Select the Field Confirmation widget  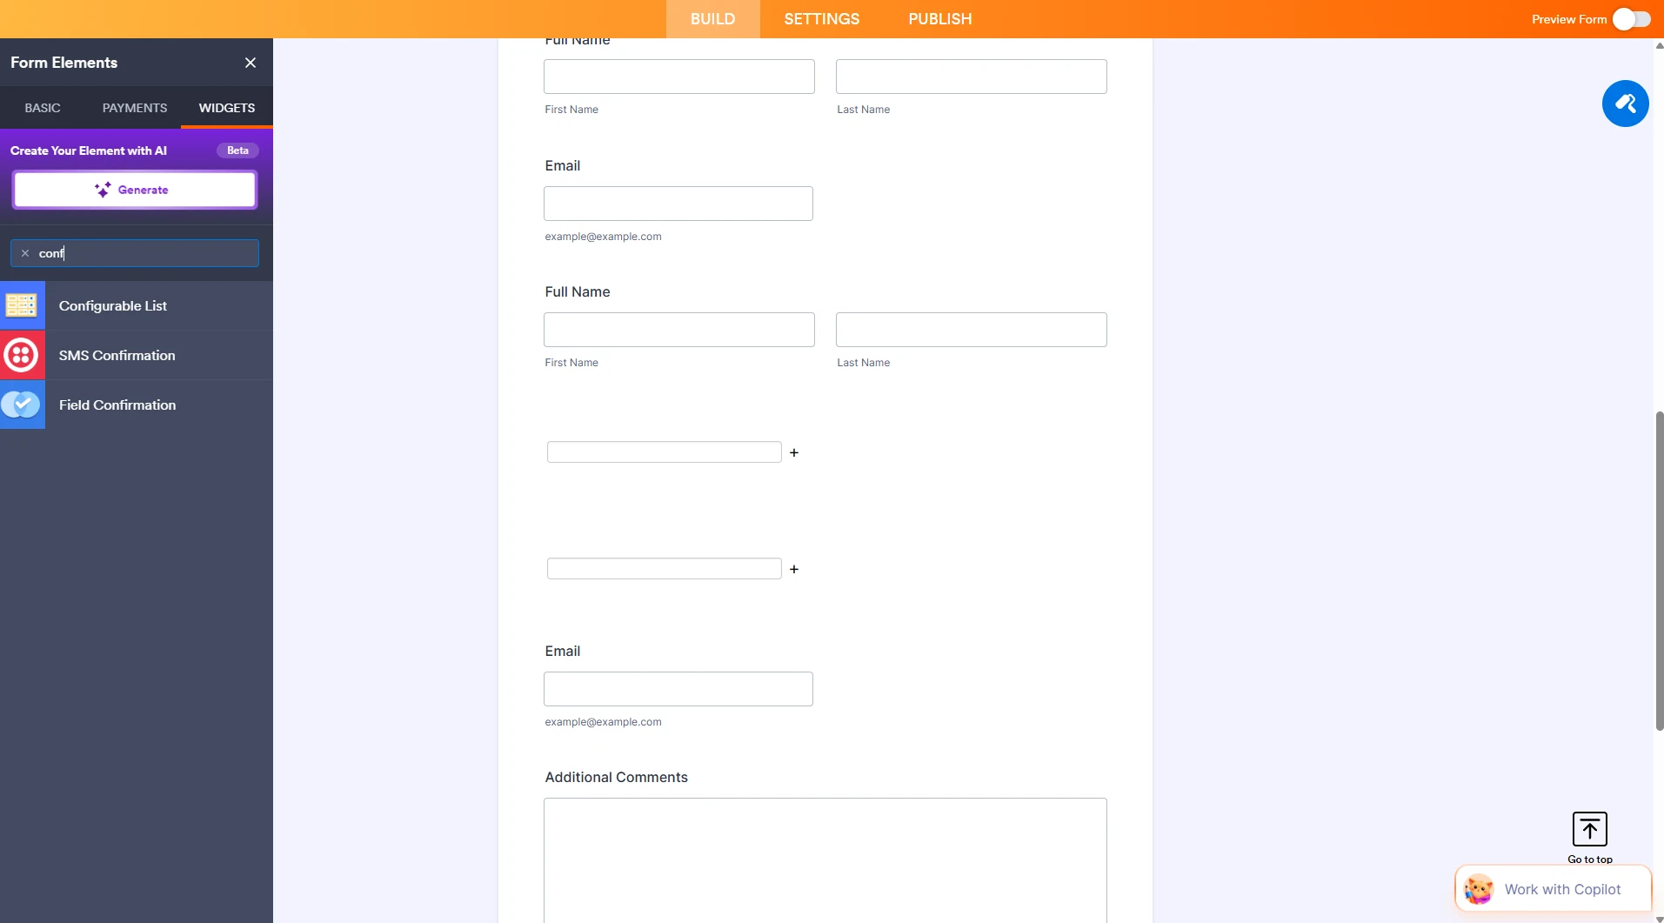117,405
